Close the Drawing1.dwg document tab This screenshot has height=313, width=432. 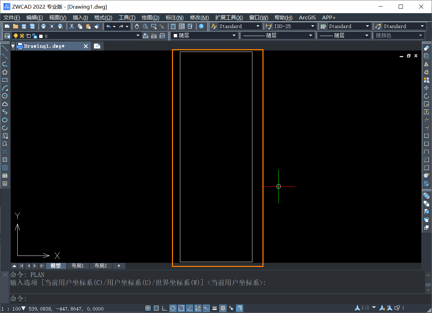[86, 46]
